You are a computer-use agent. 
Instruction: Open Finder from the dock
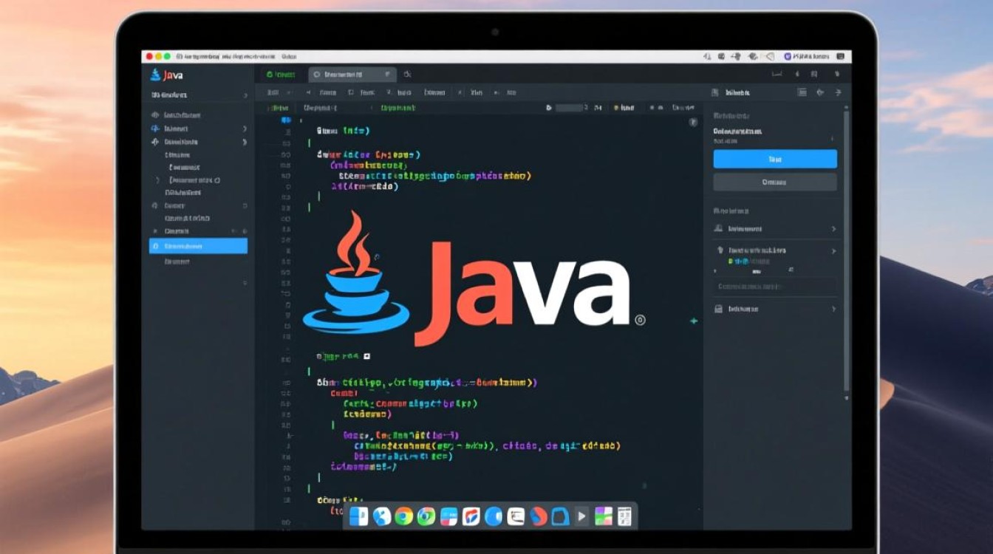click(360, 516)
